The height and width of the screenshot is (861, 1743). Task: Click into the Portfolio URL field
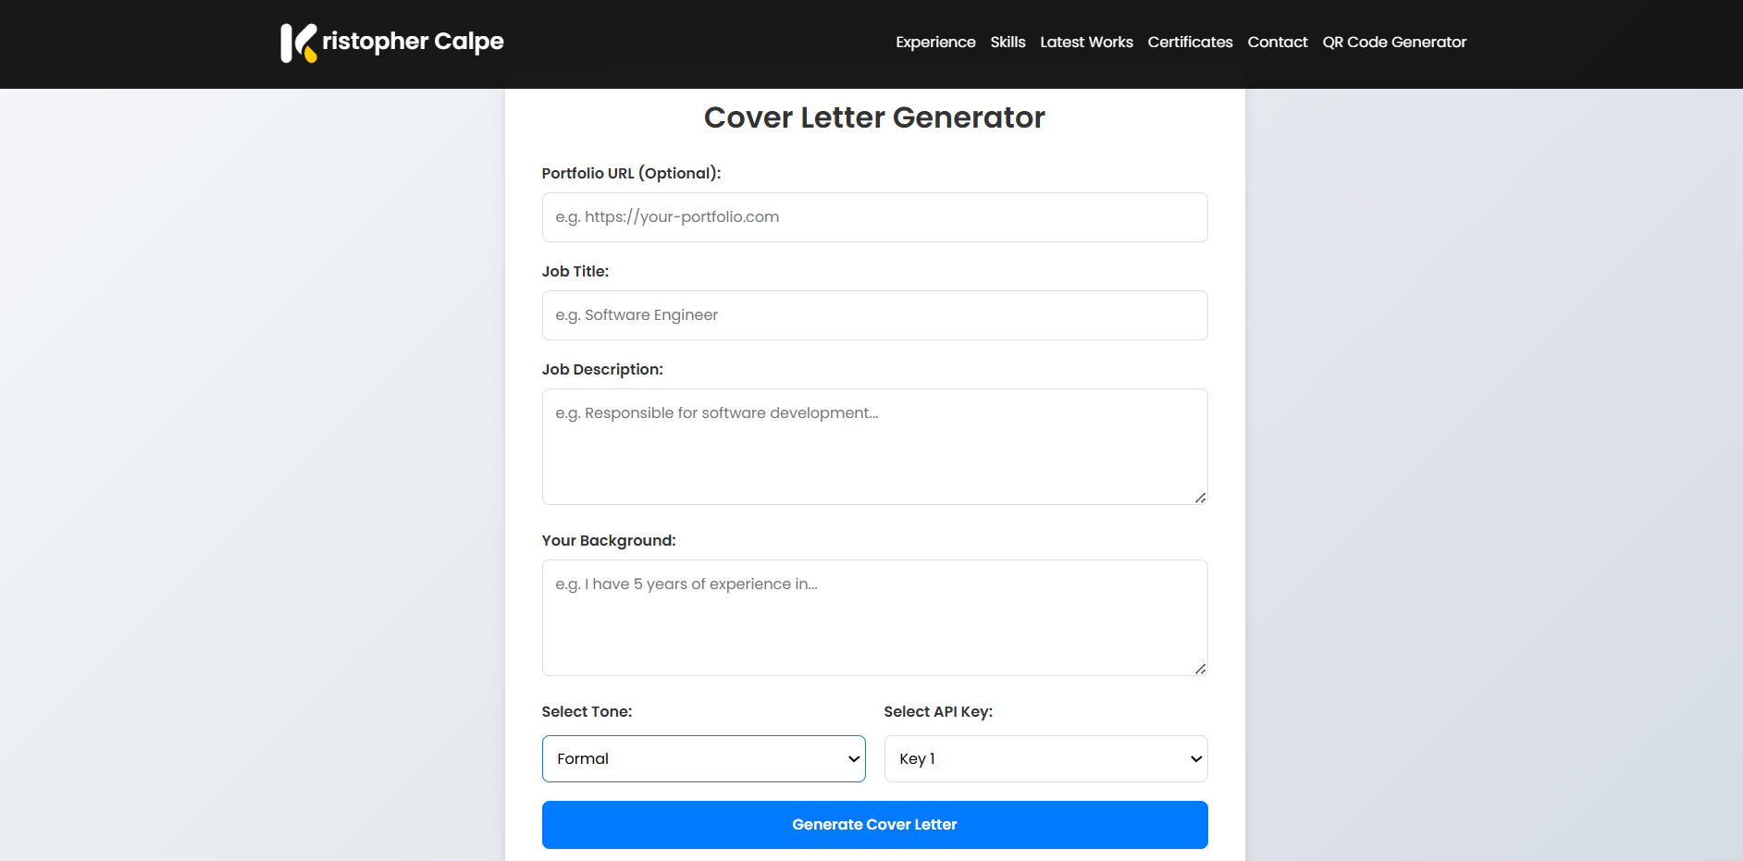[874, 217]
